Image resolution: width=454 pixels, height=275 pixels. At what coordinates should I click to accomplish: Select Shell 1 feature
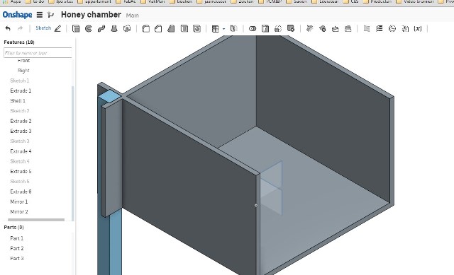(x=18, y=100)
